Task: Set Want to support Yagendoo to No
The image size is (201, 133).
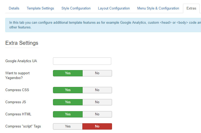Action: [97, 73]
